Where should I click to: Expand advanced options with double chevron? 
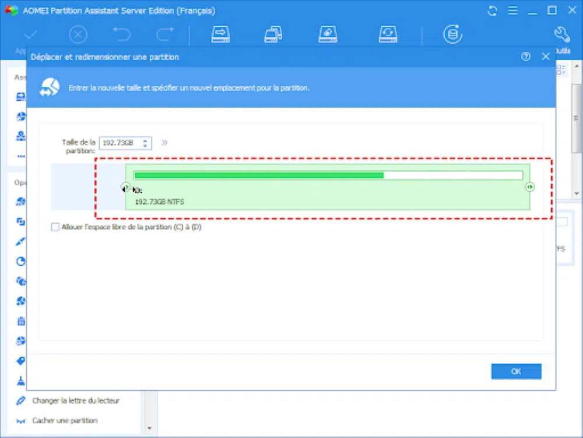[x=164, y=142]
